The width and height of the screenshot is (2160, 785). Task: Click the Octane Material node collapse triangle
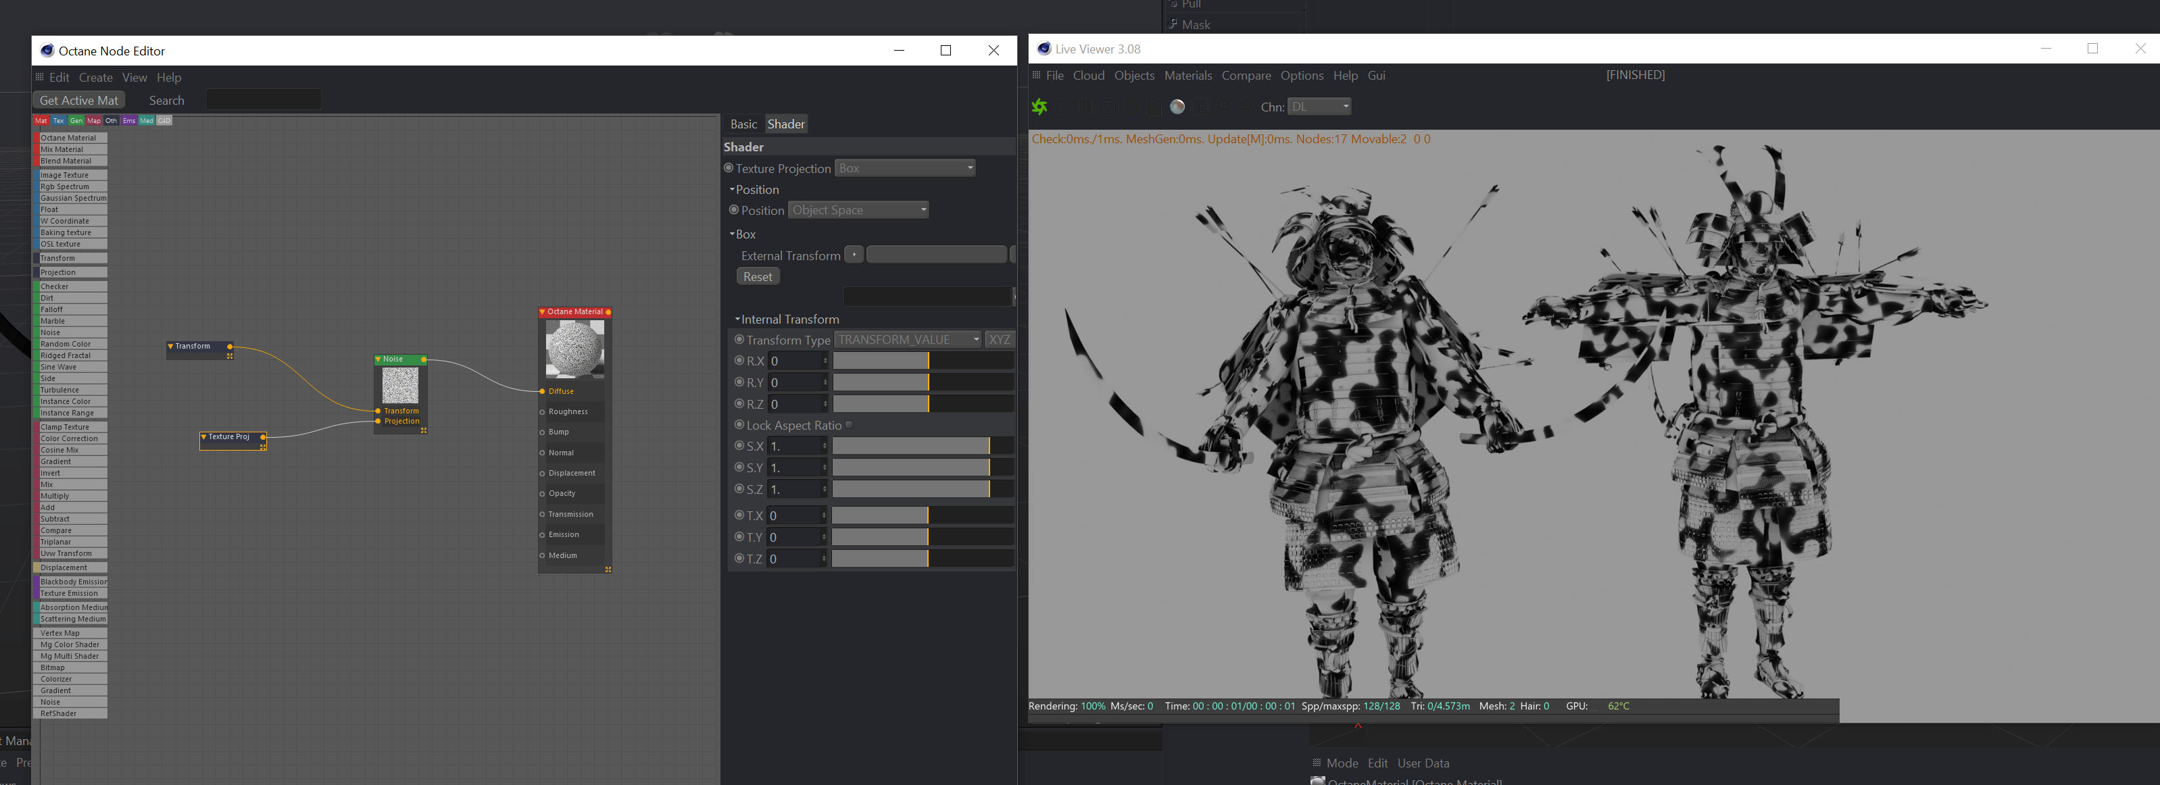tap(543, 311)
